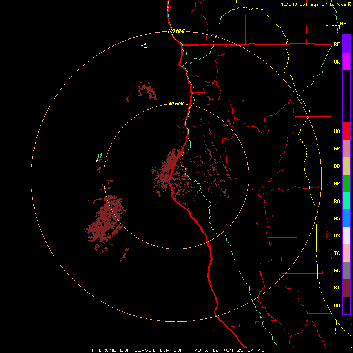
Task: Click the RA legend label
Action: (337, 201)
